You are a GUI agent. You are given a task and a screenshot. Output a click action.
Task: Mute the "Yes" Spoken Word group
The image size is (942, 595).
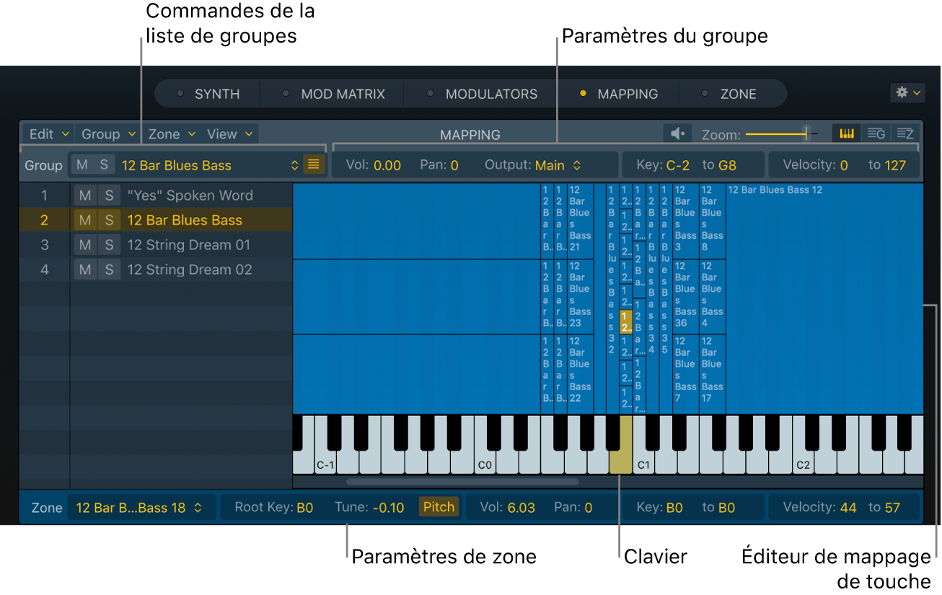click(85, 195)
